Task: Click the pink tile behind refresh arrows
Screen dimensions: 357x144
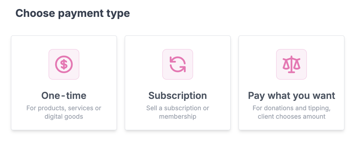Action: pos(178,64)
